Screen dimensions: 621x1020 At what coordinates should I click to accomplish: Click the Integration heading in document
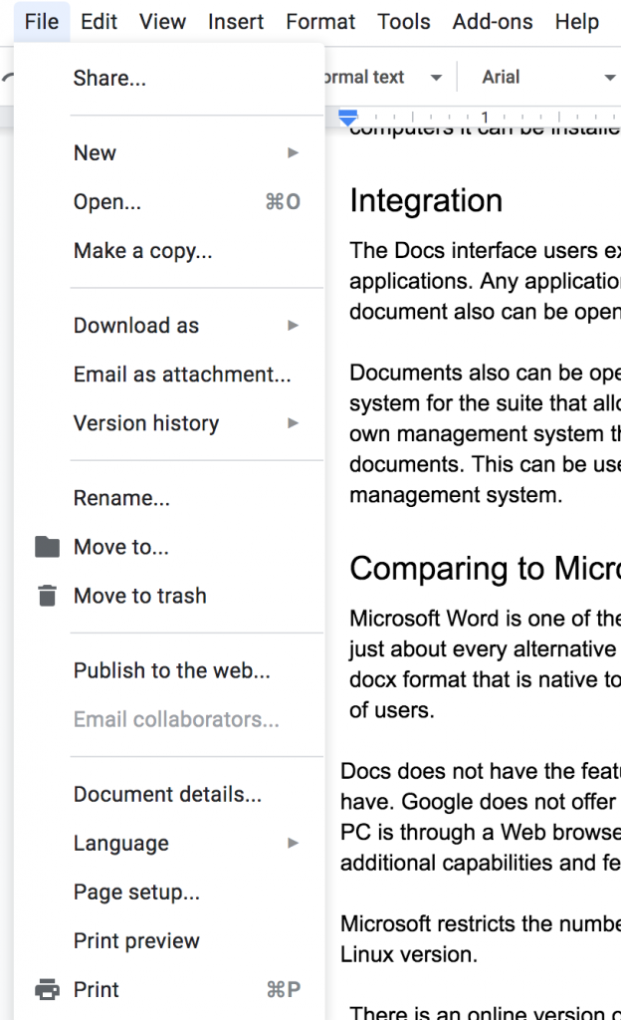click(426, 200)
